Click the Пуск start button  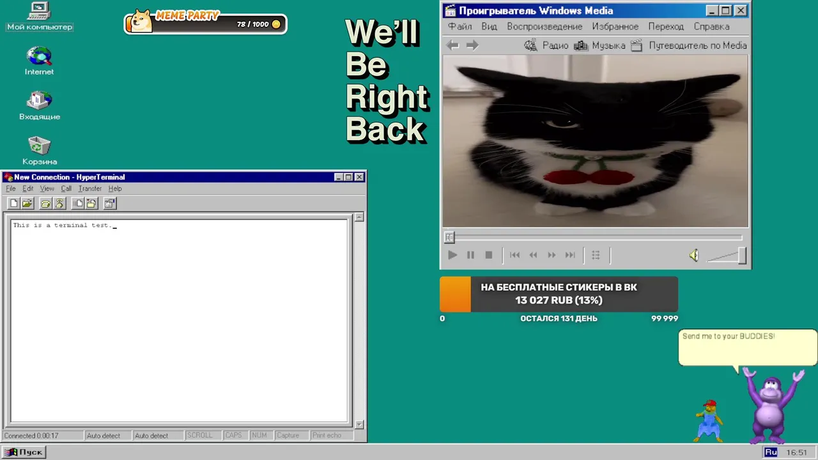(25, 452)
